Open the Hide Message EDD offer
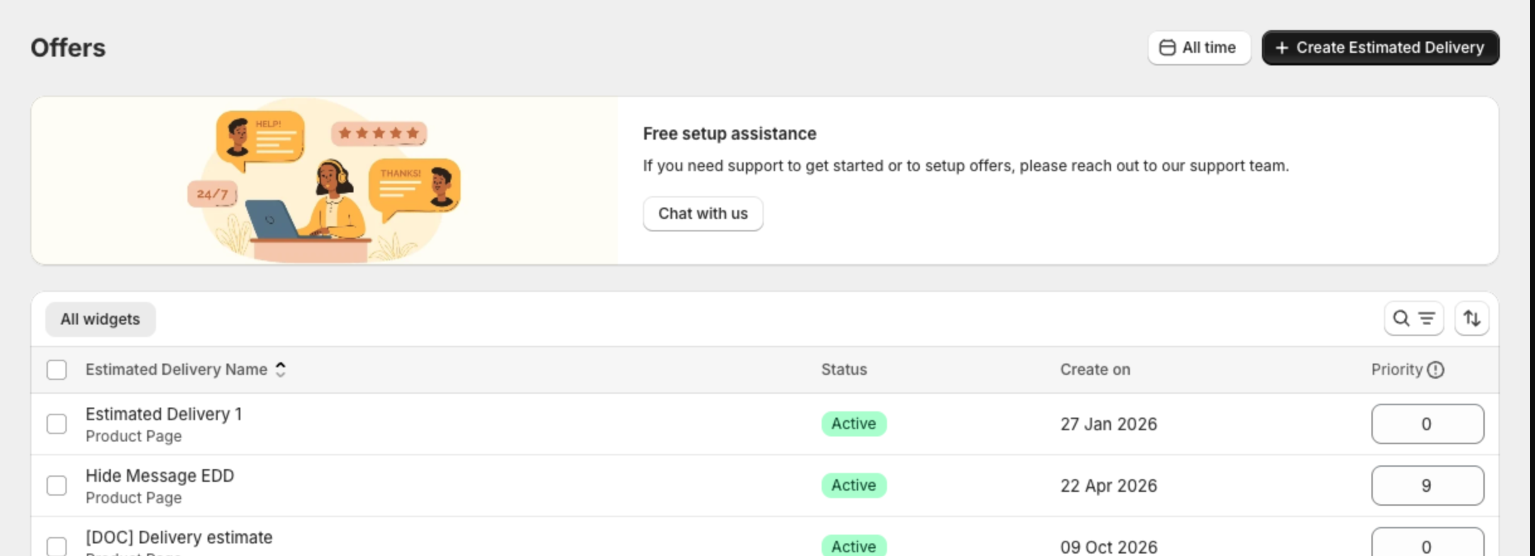 click(160, 476)
